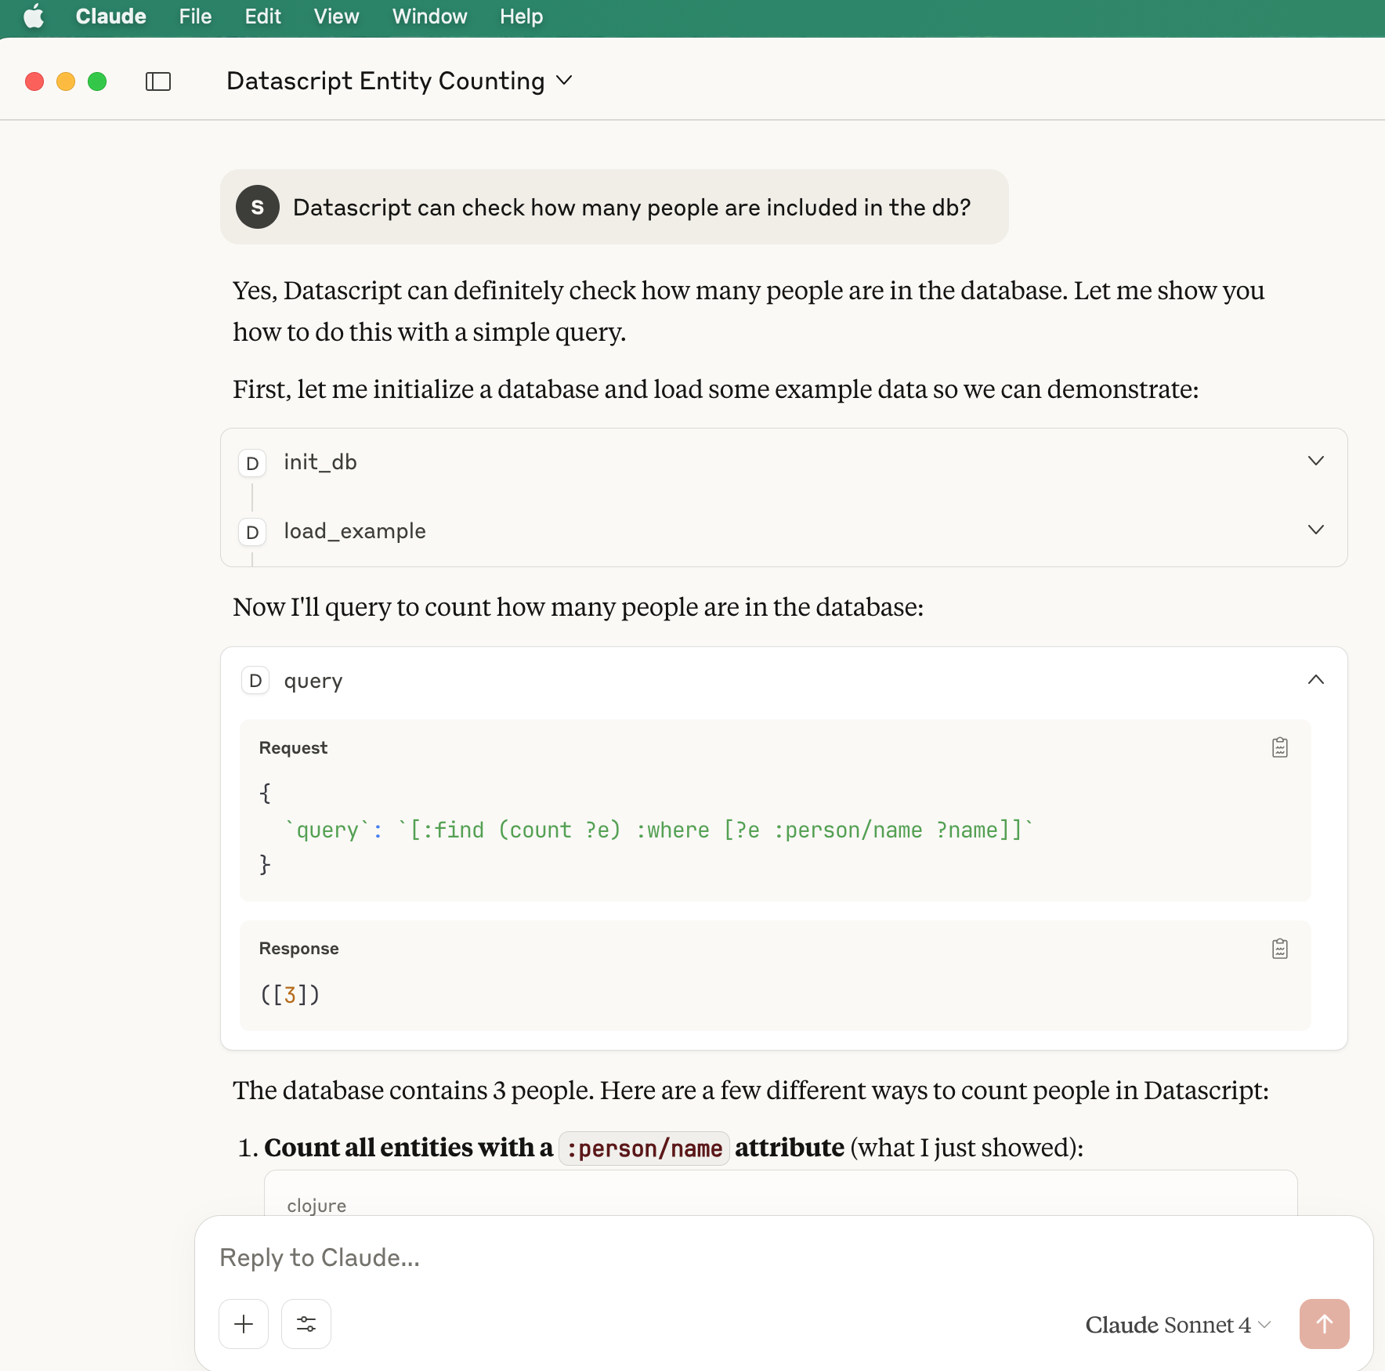Click the Reply to Claude input field
Screen dimensions: 1385x1371
pyautogui.click(x=783, y=1257)
